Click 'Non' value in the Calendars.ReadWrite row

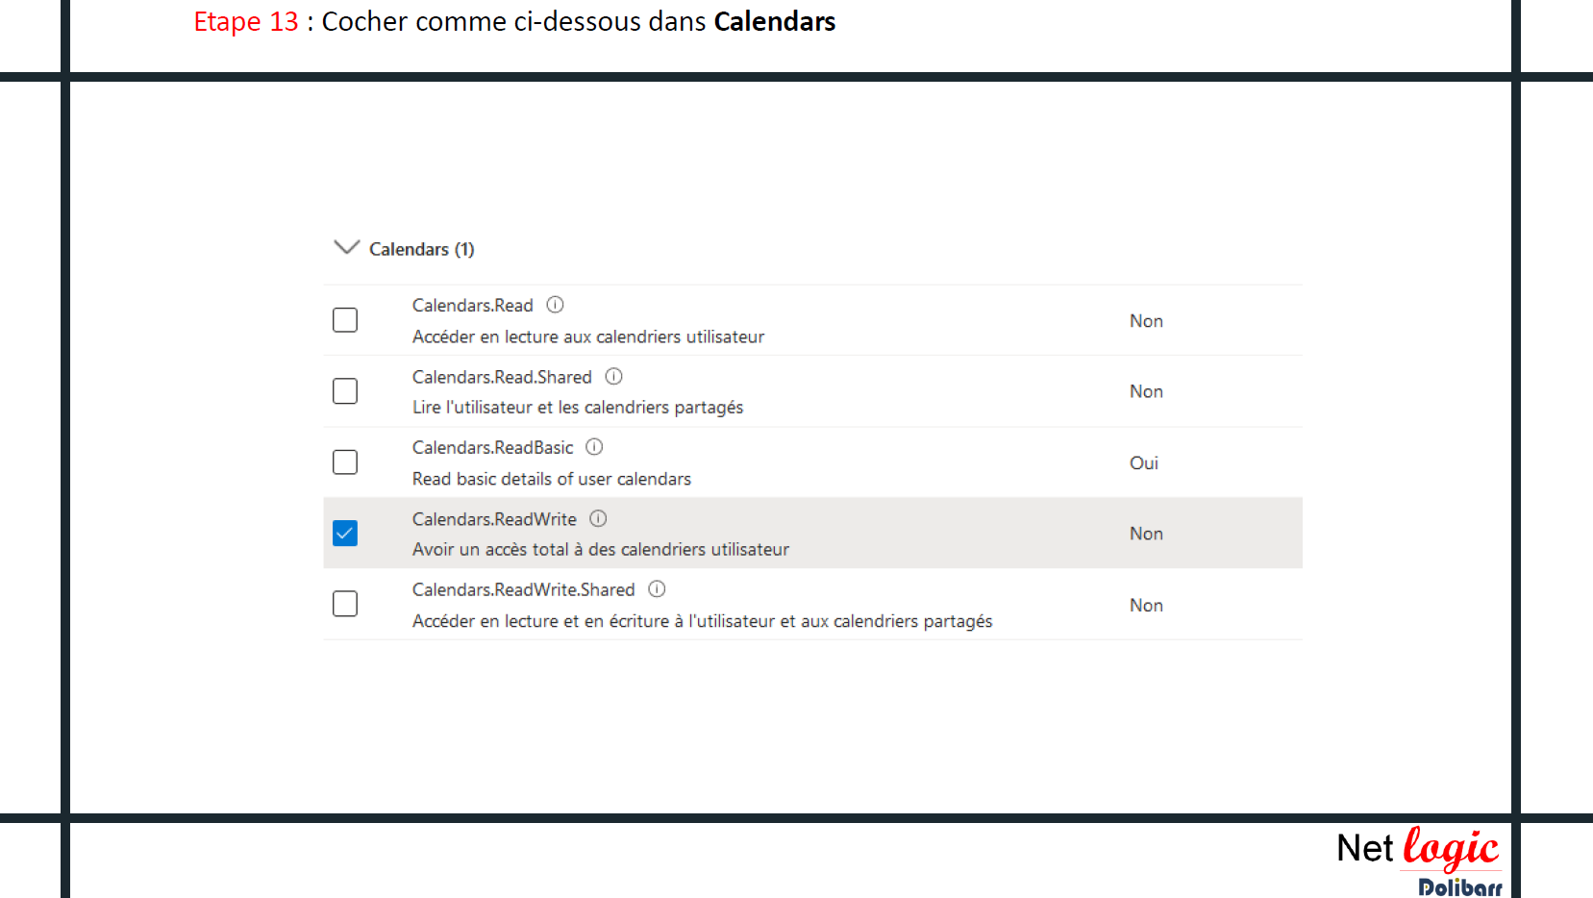(x=1146, y=534)
